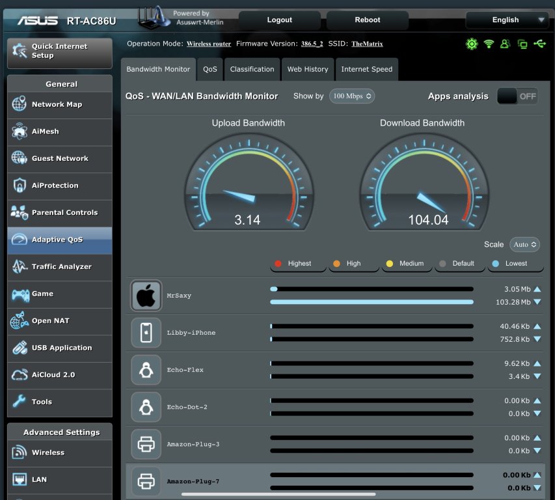This screenshot has width=555, height=500.
Task: Open Traffic Analyzer in the sidebar
Action: [x=61, y=267]
